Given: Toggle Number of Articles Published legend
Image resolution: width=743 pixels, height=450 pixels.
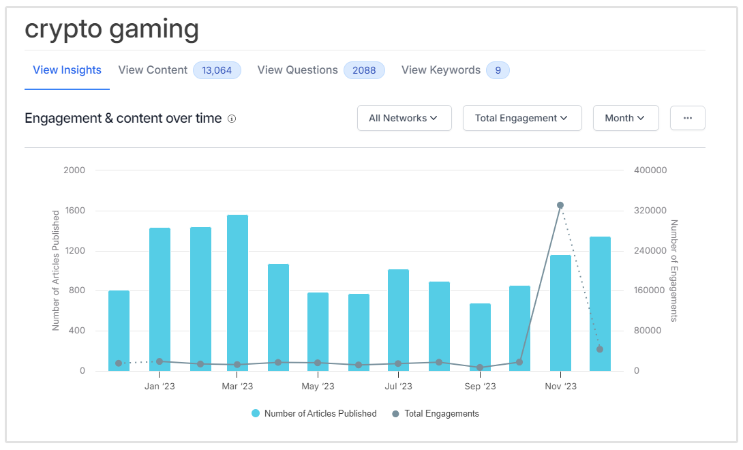Looking at the screenshot, I should click(x=320, y=413).
